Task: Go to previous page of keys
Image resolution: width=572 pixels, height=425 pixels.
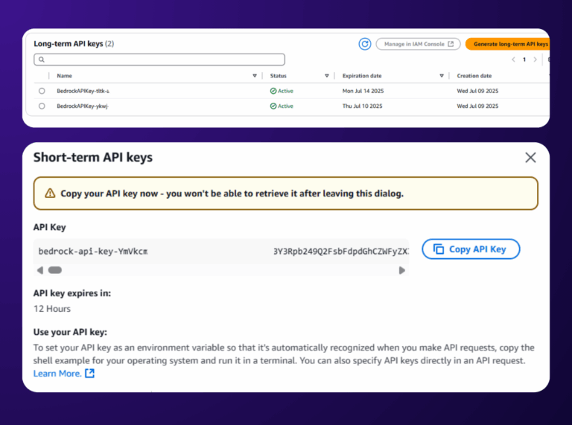Action: click(x=513, y=60)
